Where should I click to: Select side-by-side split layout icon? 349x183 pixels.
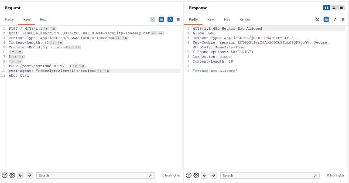pyautogui.click(x=326, y=8)
